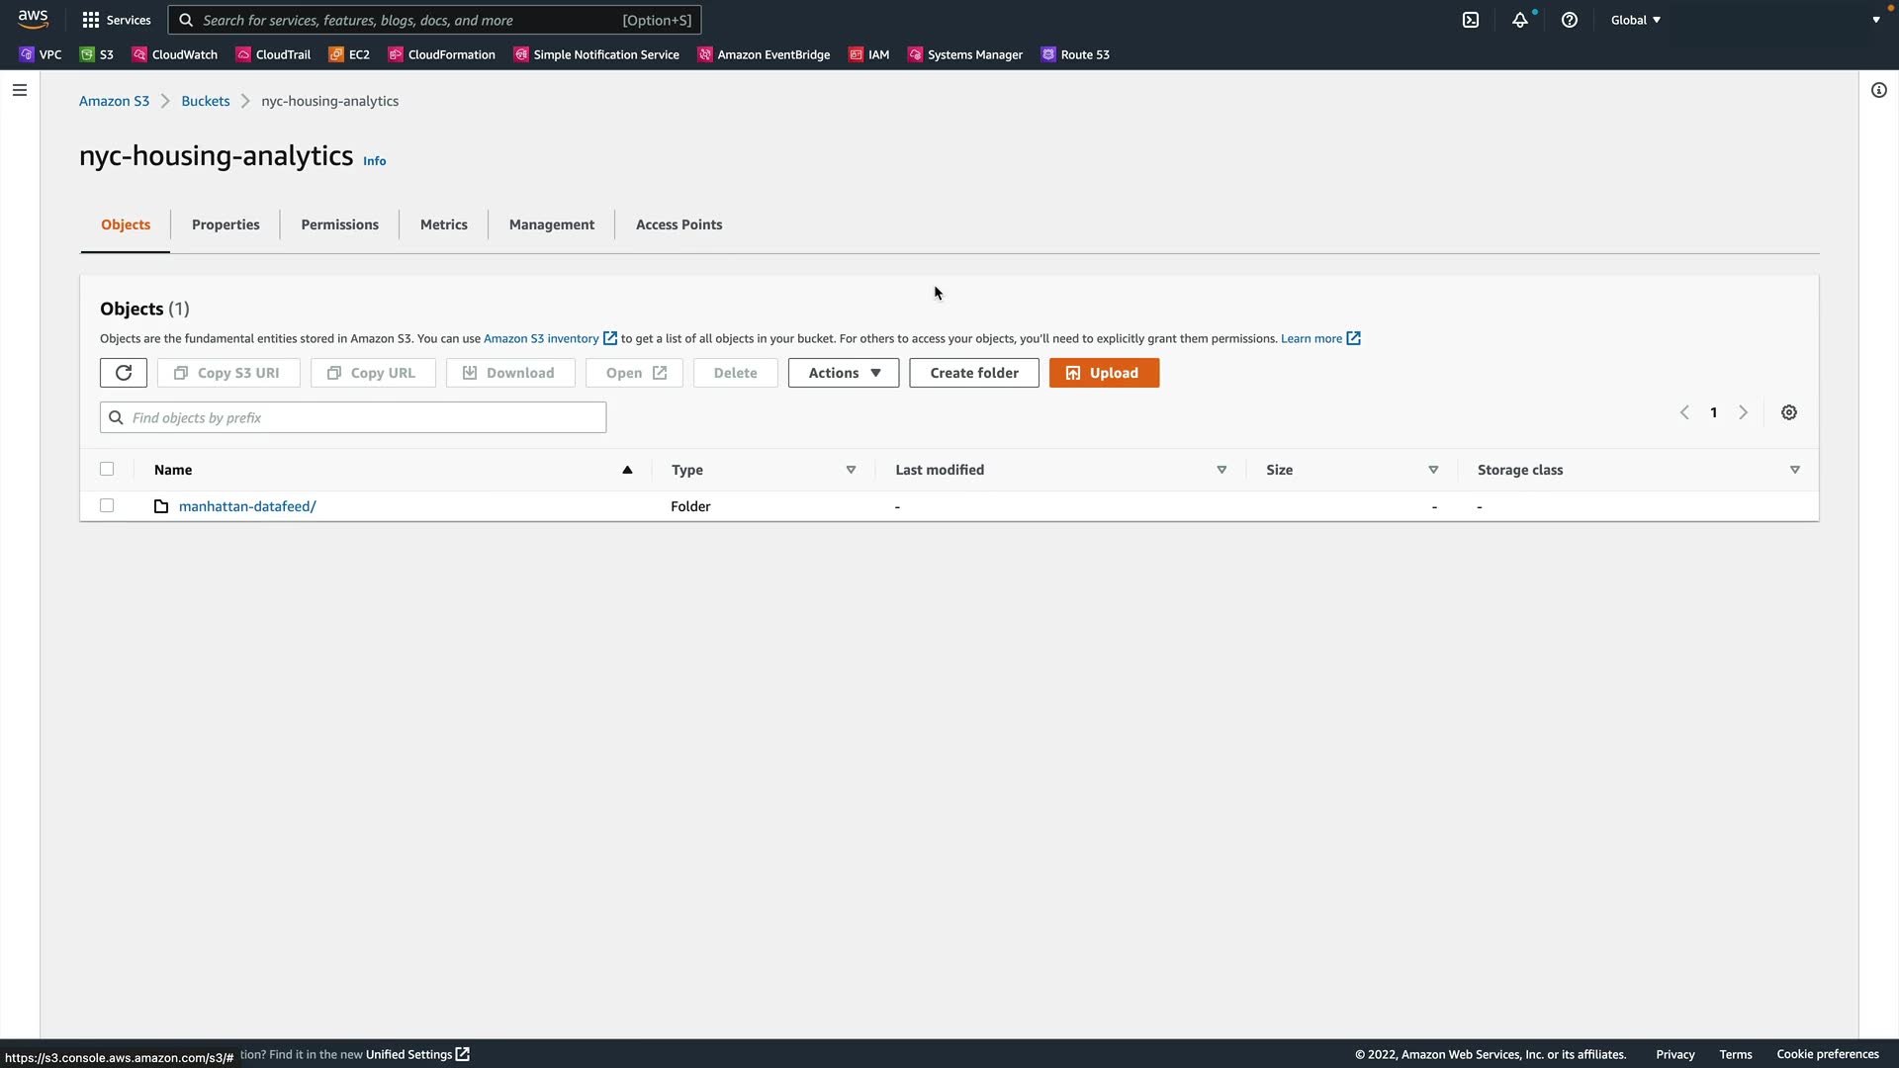The image size is (1899, 1068).
Task: Open table preferences gear icon
Action: click(x=1789, y=412)
